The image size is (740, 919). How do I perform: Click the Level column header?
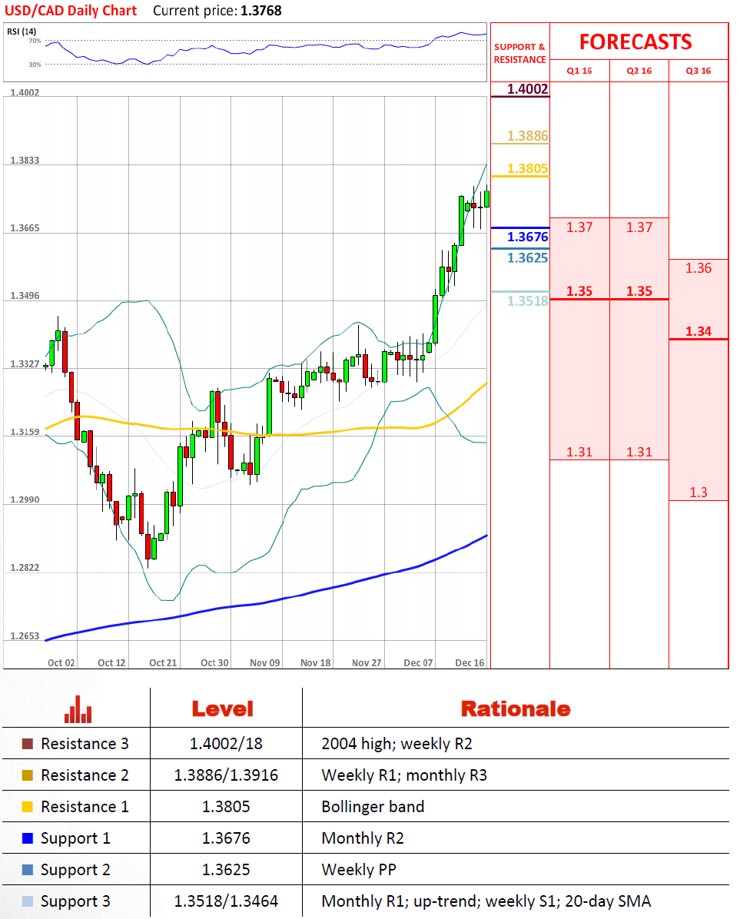[x=223, y=709]
